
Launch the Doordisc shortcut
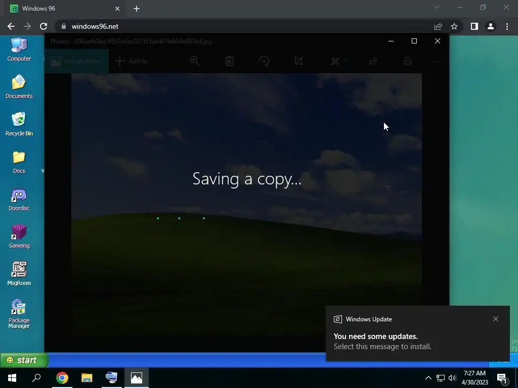pyautogui.click(x=19, y=199)
